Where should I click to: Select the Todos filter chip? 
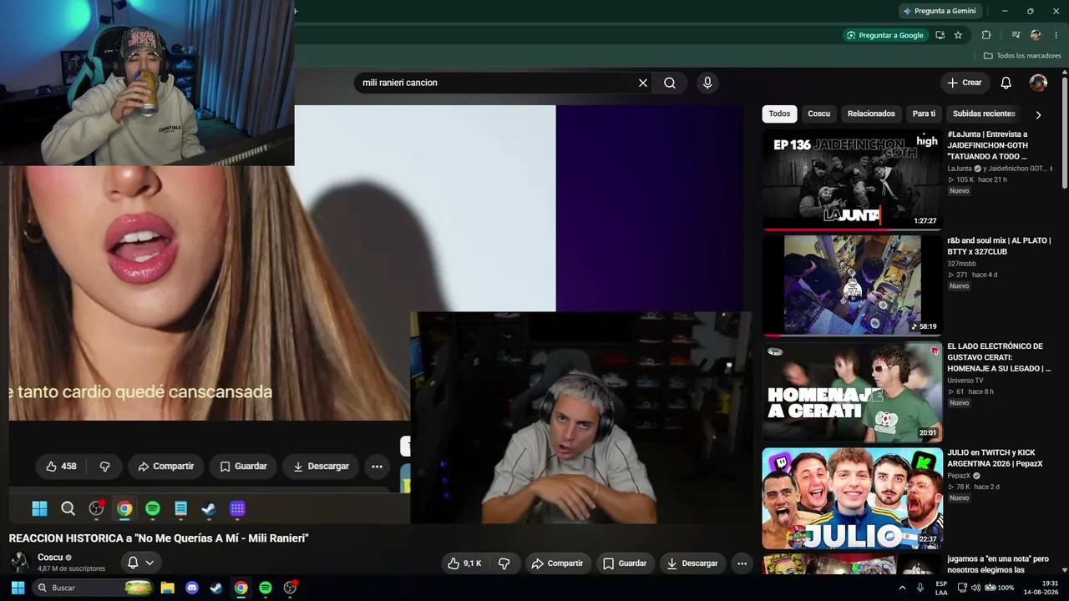(779, 114)
